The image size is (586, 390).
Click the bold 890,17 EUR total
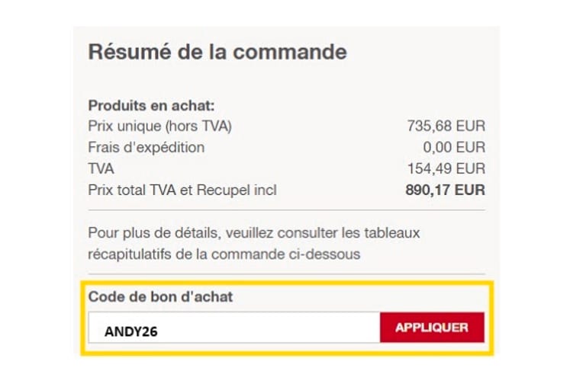445,190
